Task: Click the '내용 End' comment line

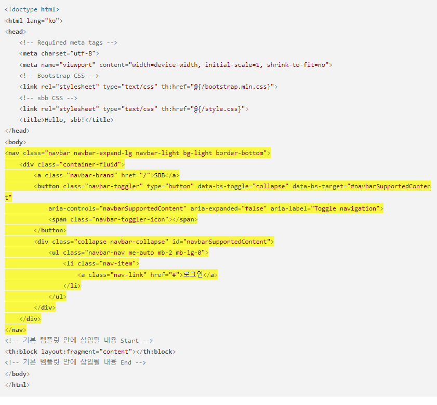Action: 75,362
